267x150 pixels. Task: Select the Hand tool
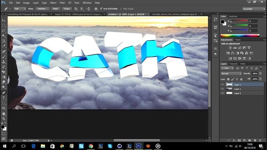[4, 114]
